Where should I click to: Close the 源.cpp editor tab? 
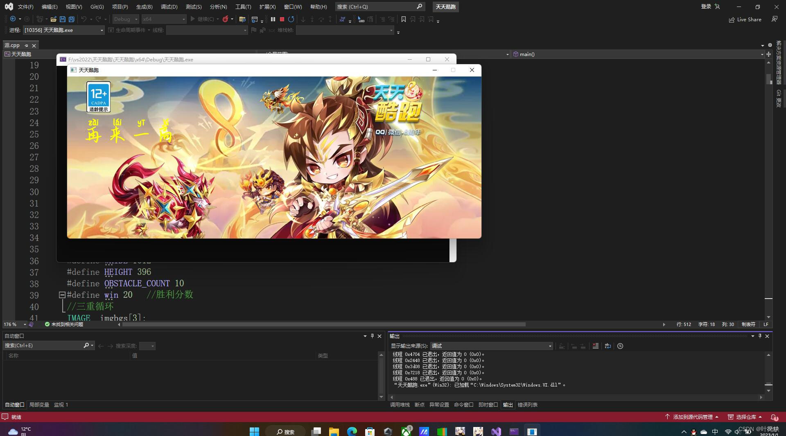(x=34, y=45)
